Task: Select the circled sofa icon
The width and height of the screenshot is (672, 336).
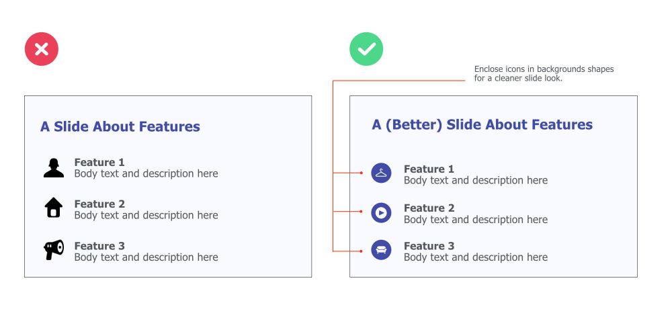Action: pyautogui.click(x=381, y=250)
